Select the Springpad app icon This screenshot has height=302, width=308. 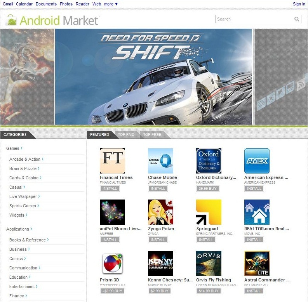tap(209, 212)
